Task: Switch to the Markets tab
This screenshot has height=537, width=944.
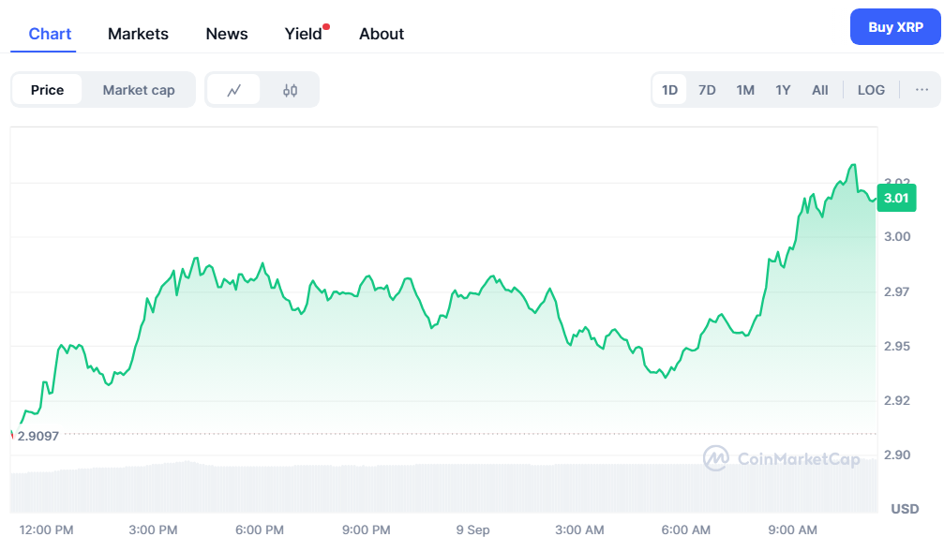Action: tap(138, 34)
